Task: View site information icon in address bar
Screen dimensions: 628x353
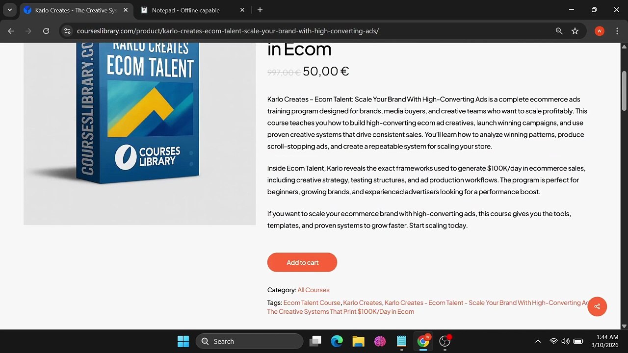Action: point(68,31)
